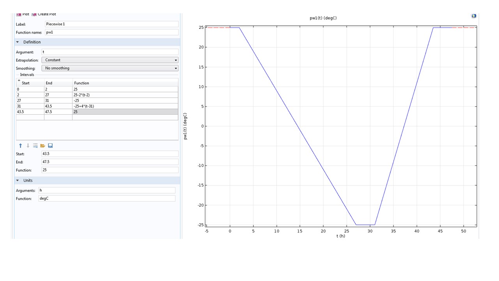The image size is (499, 281).
Task: Collapse the Units section
Action: click(18, 181)
